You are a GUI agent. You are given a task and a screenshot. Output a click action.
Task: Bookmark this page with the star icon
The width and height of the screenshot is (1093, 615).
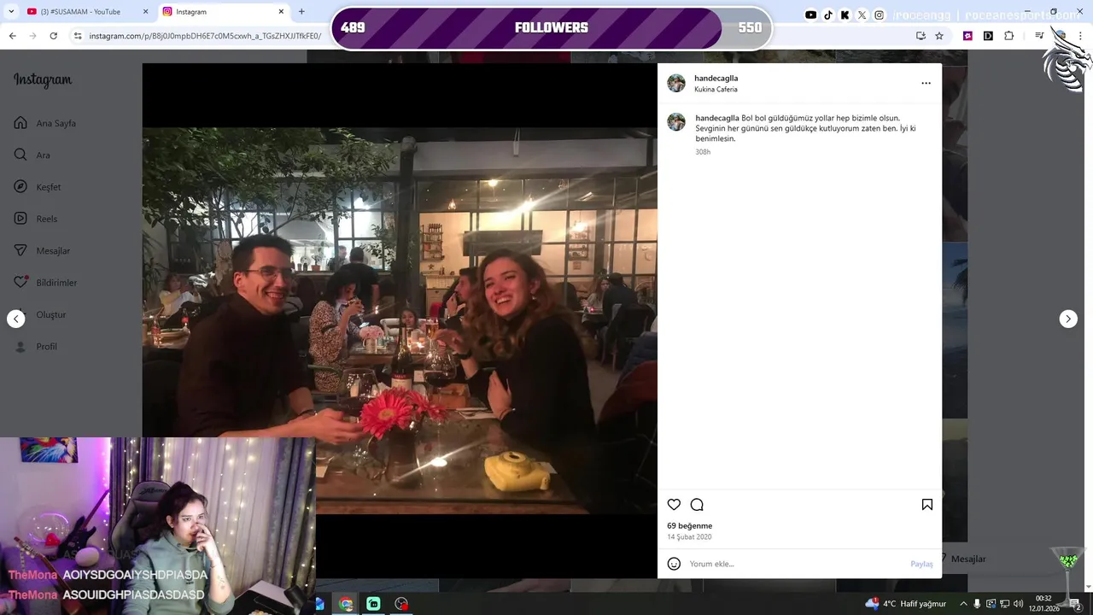coord(939,36)
